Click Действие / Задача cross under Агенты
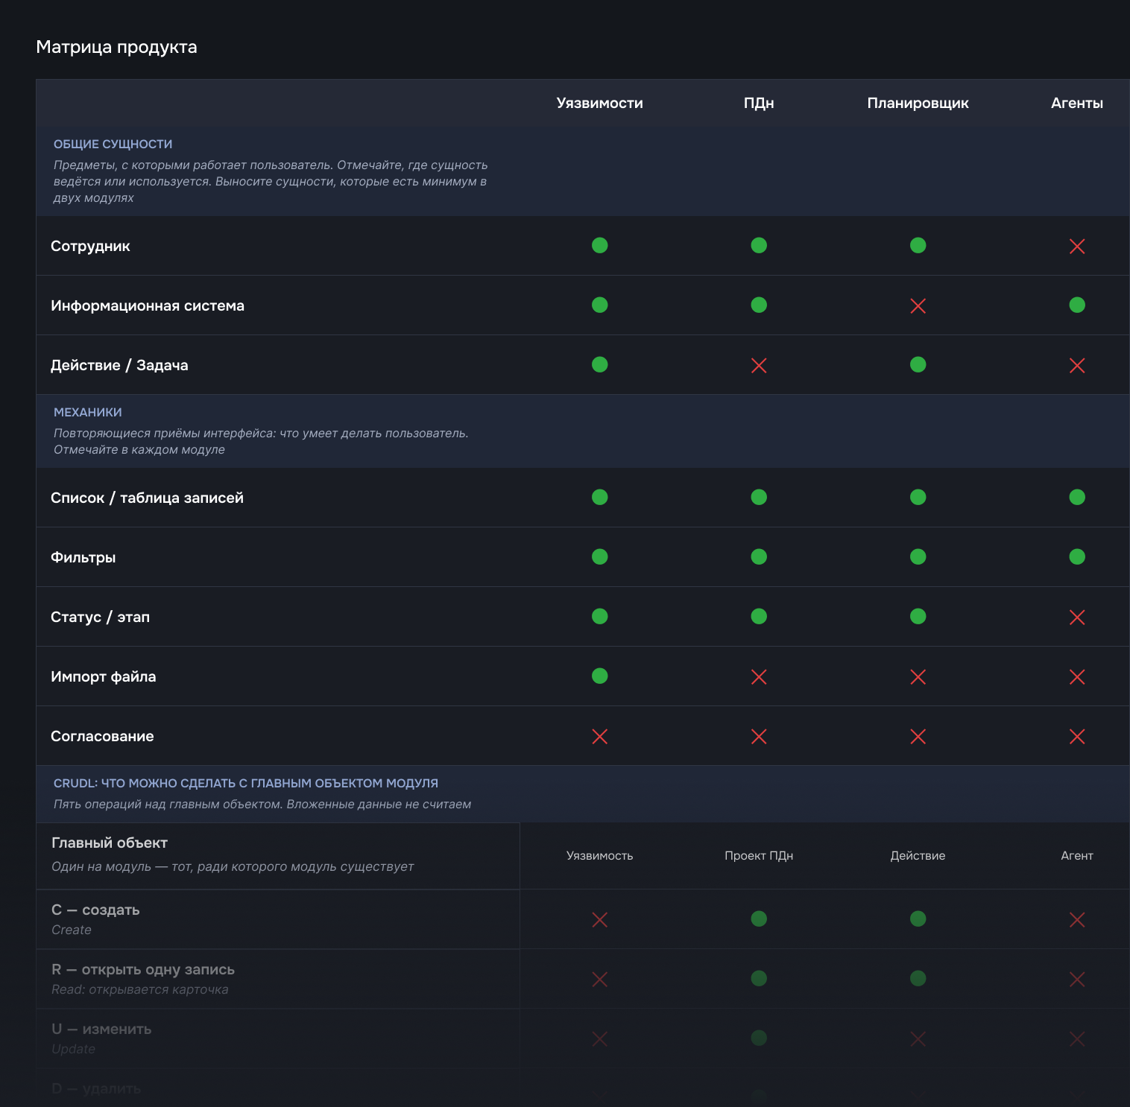This screenshot has height=1107, width=1130. click(x=1077, y=365)
